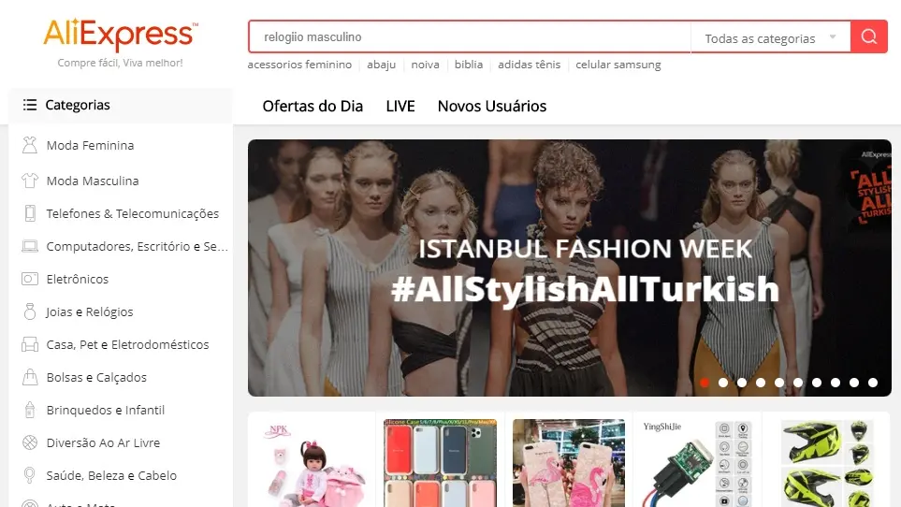Open the Todas as categorias dropdown
This screenshot has height=507, width=901.
coord(771,38)
